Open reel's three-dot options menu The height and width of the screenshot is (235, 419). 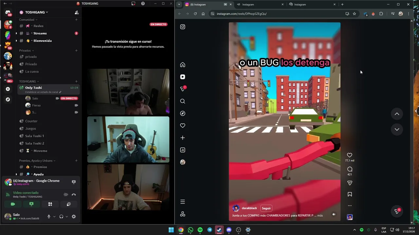tap(350, 206)
